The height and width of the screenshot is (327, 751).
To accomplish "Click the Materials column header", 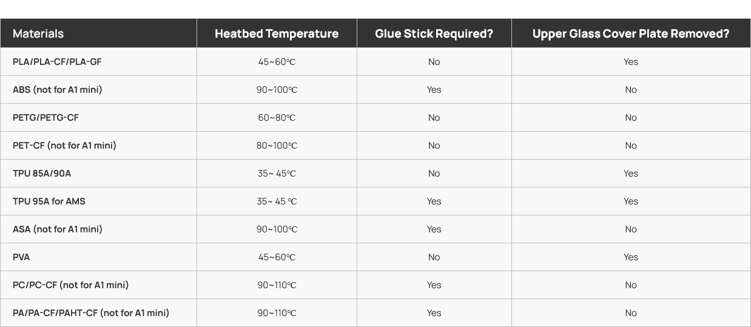I will (38, 33).
